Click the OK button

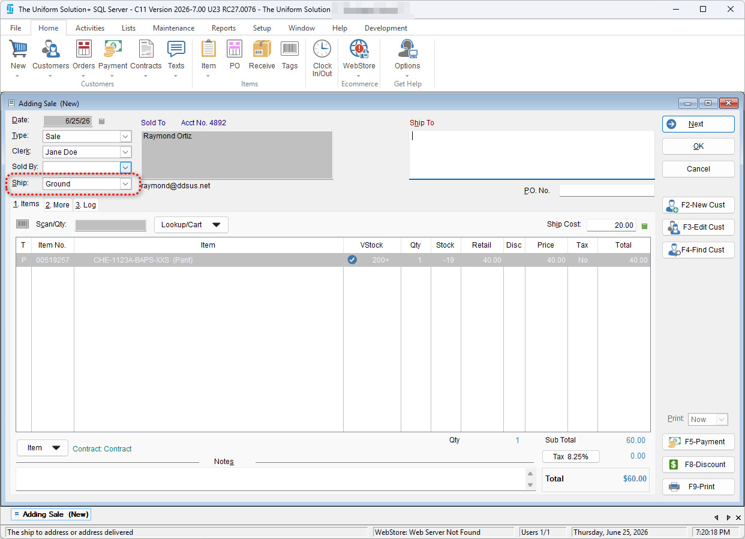click(698, 146)
